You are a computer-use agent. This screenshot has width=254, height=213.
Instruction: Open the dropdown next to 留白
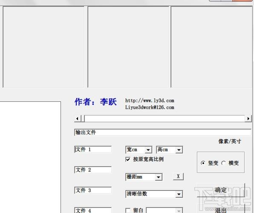point(179,210)
